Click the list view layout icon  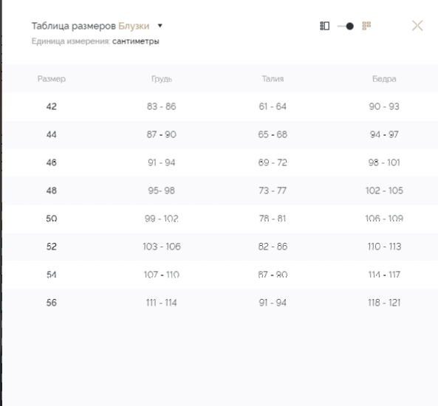tap(324, 26)
